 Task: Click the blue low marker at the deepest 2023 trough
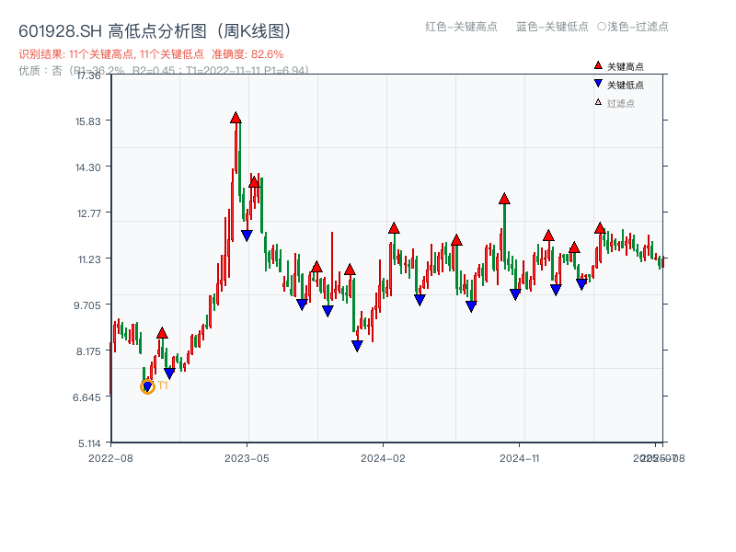pos(357,344)
